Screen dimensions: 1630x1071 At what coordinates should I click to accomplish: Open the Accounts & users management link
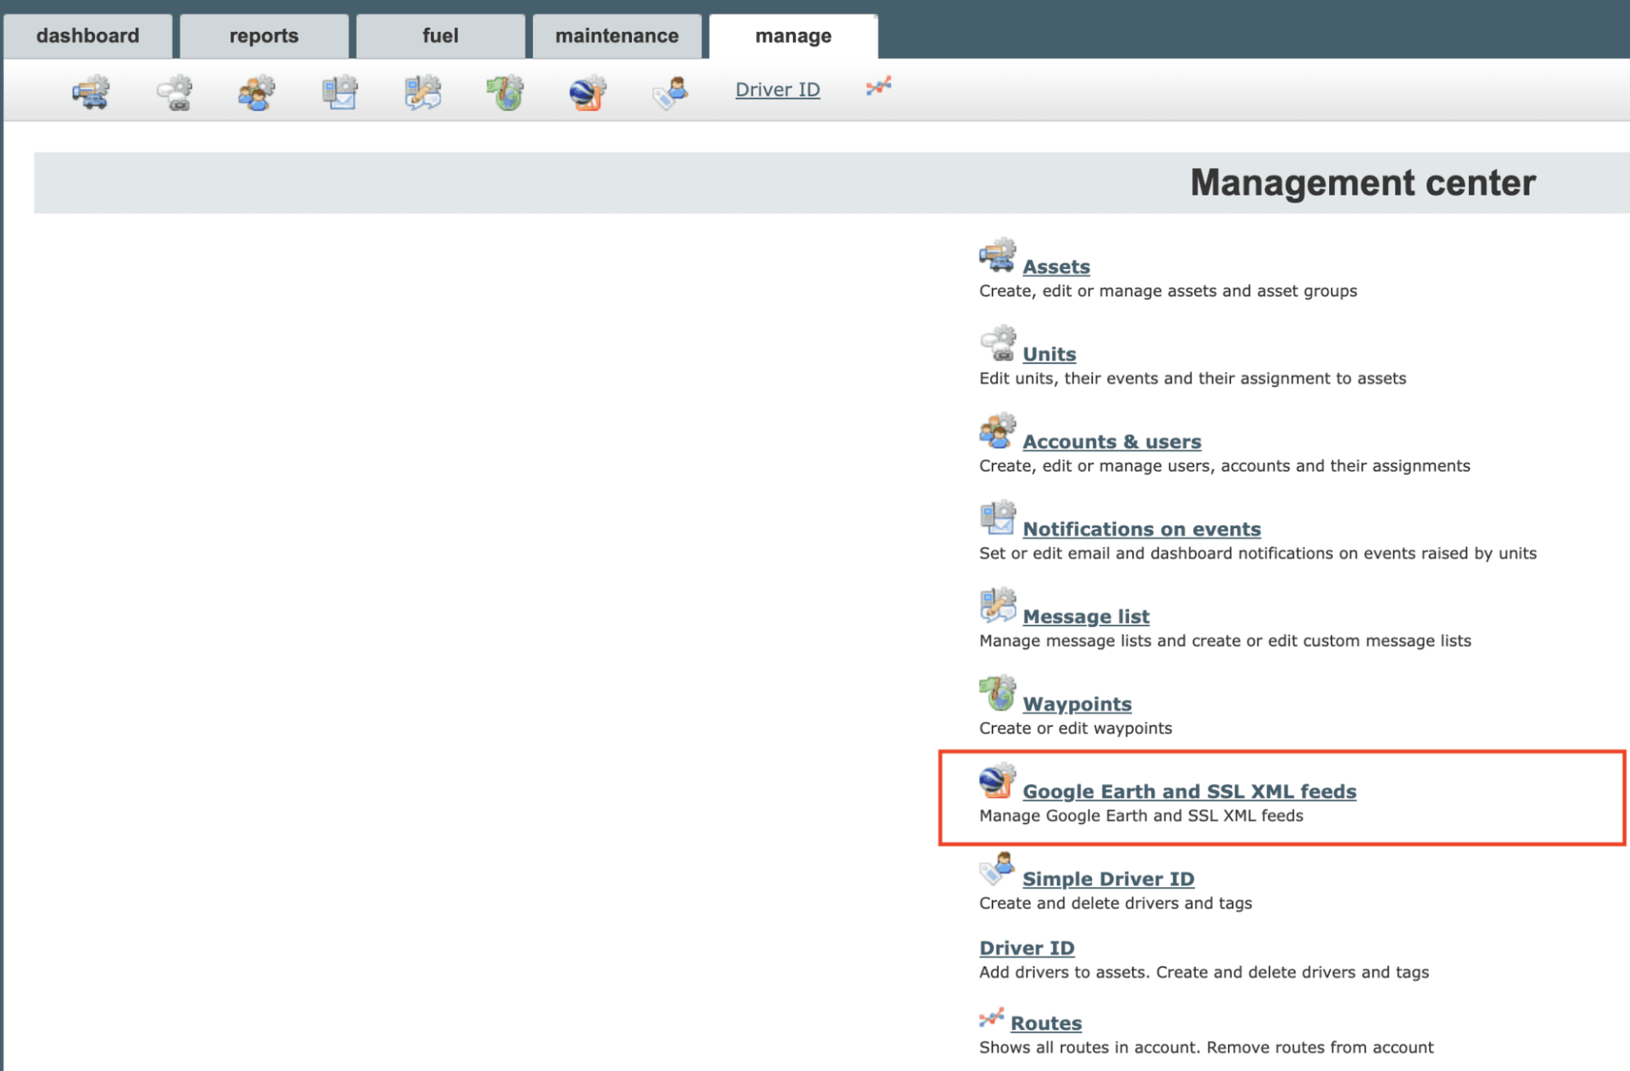(x=1111, y=441)
